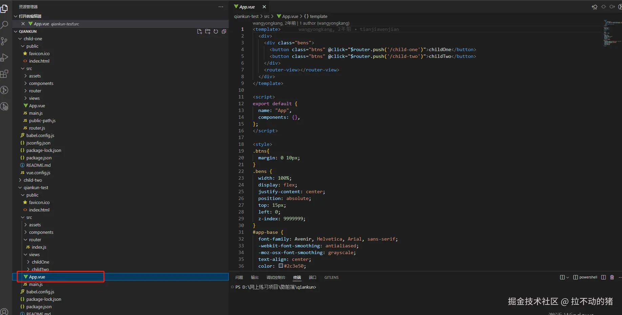Collapse the qiankun-test folder
Viewport: 622px width, 315px height.
(36, 187)
